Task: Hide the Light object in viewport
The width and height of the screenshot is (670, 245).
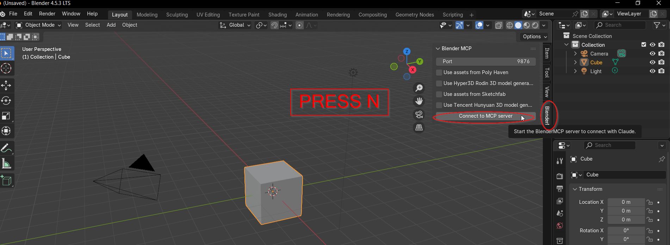Action: tap(652, 71)
